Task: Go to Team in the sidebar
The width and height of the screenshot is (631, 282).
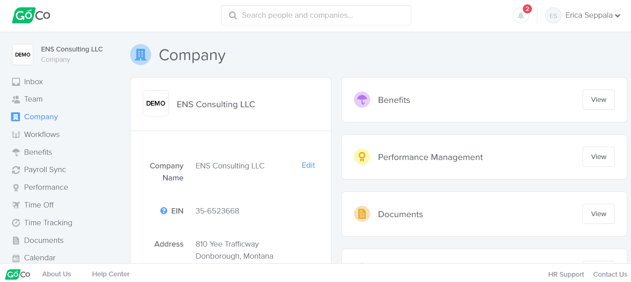Action: (33, 99)
